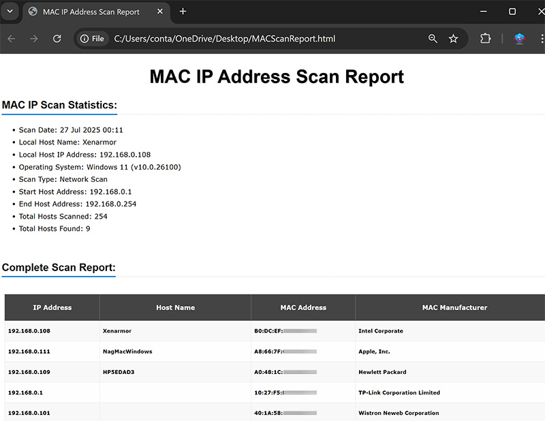Open the zoom magnifier icon in address bar
The width and height of the screenshot is (545, 421).
pyautogui.click(x=433, y=39)
